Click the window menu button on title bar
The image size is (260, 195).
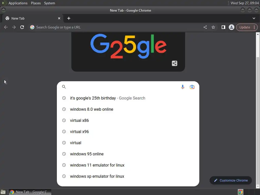pos(4,10)
